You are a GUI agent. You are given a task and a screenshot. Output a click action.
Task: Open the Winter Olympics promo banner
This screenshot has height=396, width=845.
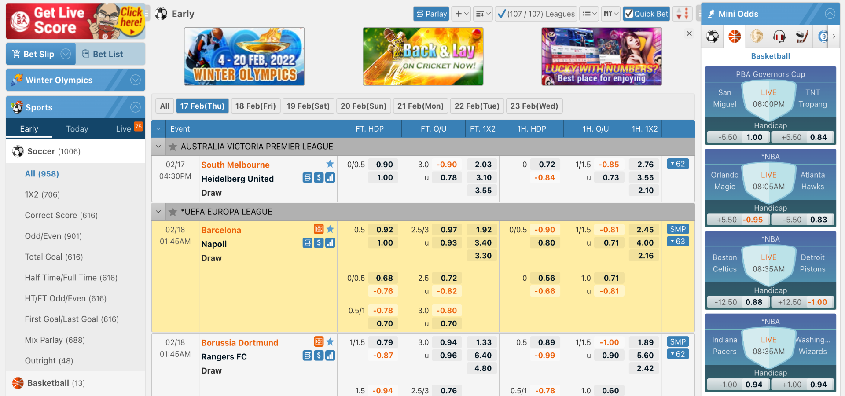[x=244, y=57]
